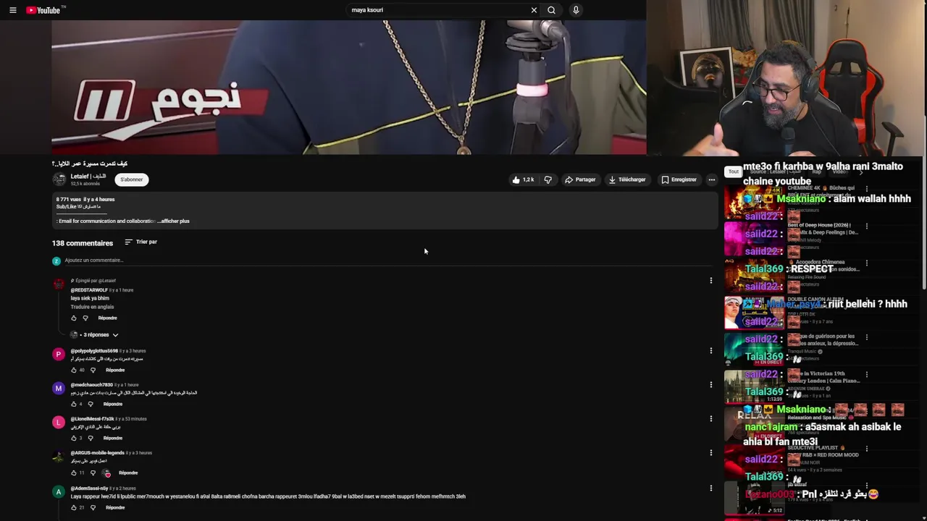Image resolution: width=927 pixels, height=521 pixels.
Task: Reply to @ARGUS-mobile-legends with Répondre
Action: tap(128, 473)
